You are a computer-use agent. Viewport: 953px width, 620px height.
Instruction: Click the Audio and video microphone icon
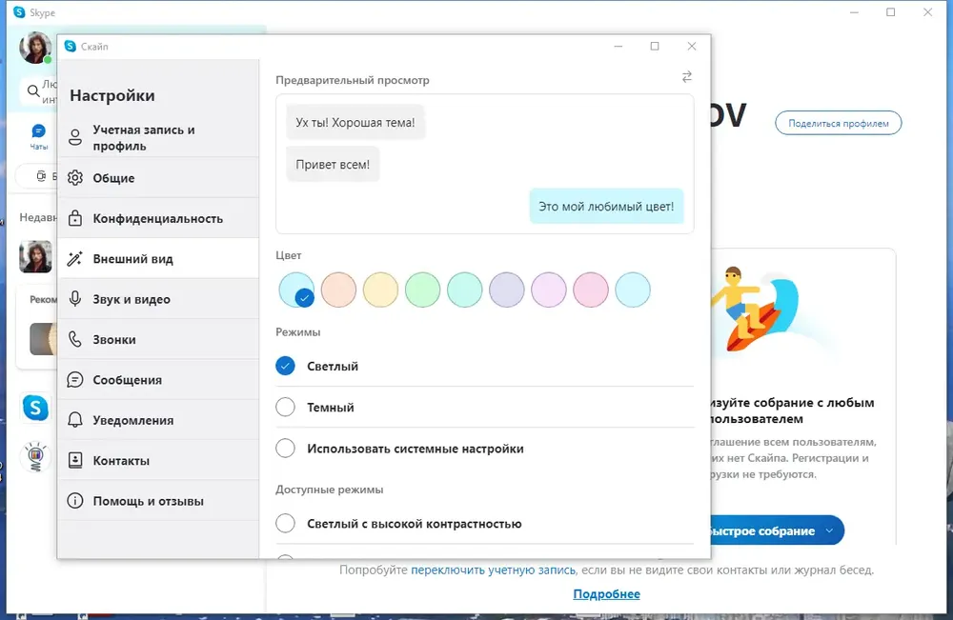tap(74, 299)
